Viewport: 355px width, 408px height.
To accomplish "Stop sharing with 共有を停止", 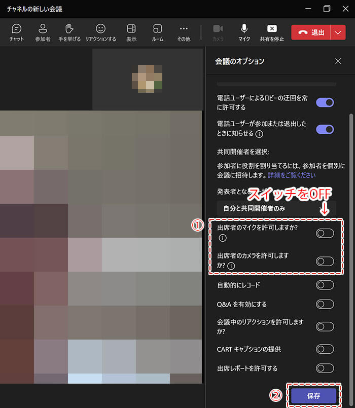I will pos(272,32).
